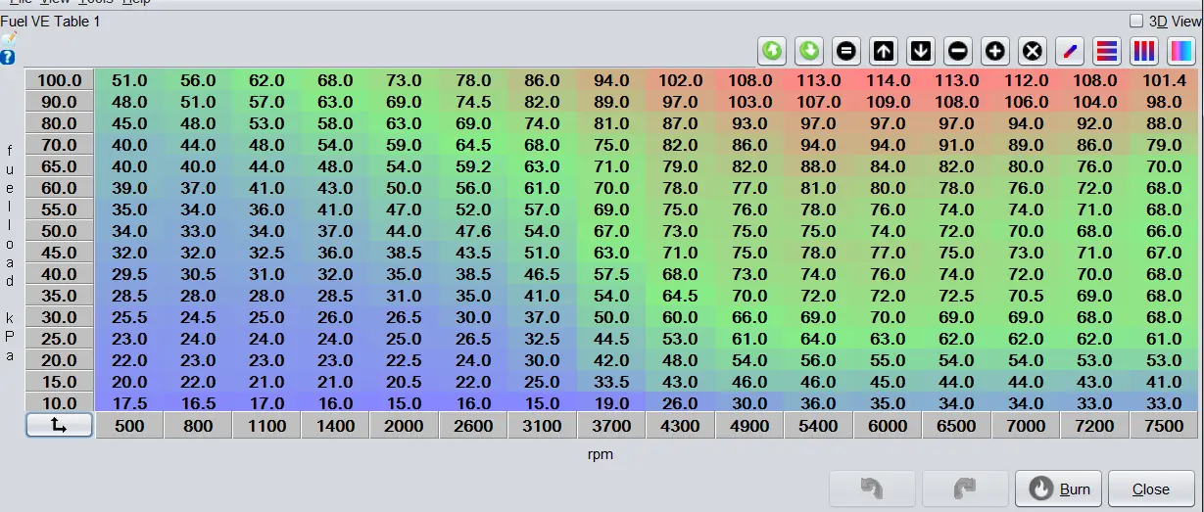The height and width of the screenshot is (512, 1204).
Task: Select the cell with value 114.0
Action: click(x=888, y=80)
